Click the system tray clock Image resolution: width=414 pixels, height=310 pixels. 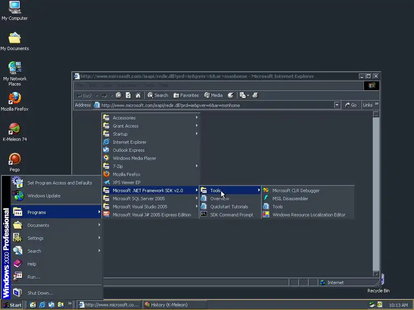(x=398, y=305)
